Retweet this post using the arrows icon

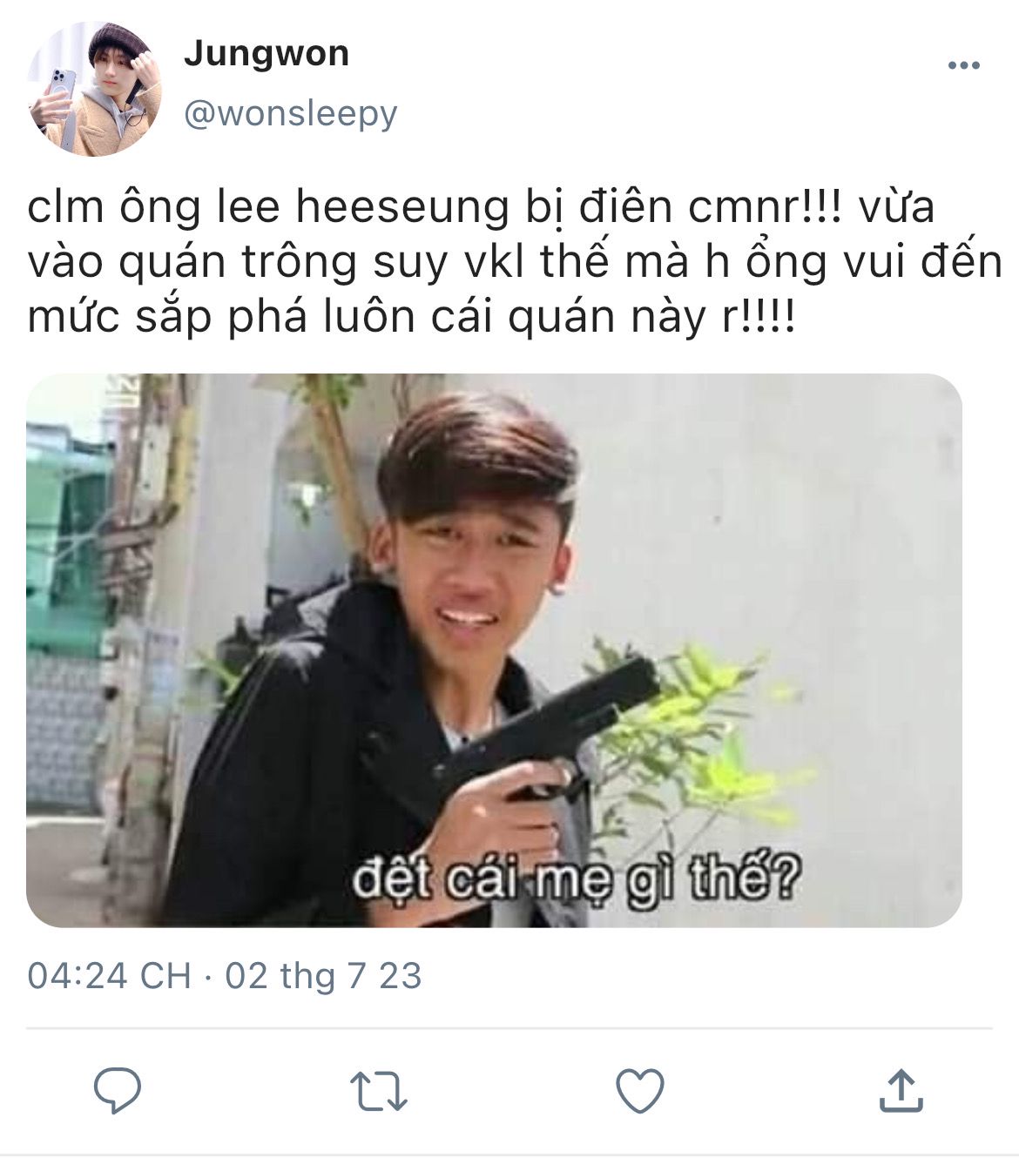pyautogui.click(x=378, y=1091)
